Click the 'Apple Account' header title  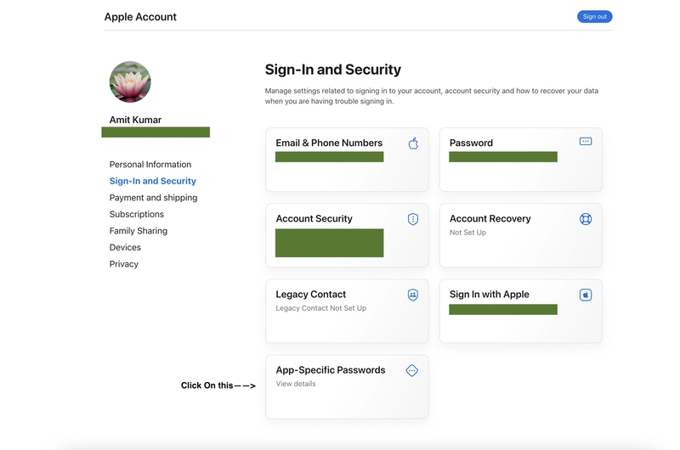point(140,17)
